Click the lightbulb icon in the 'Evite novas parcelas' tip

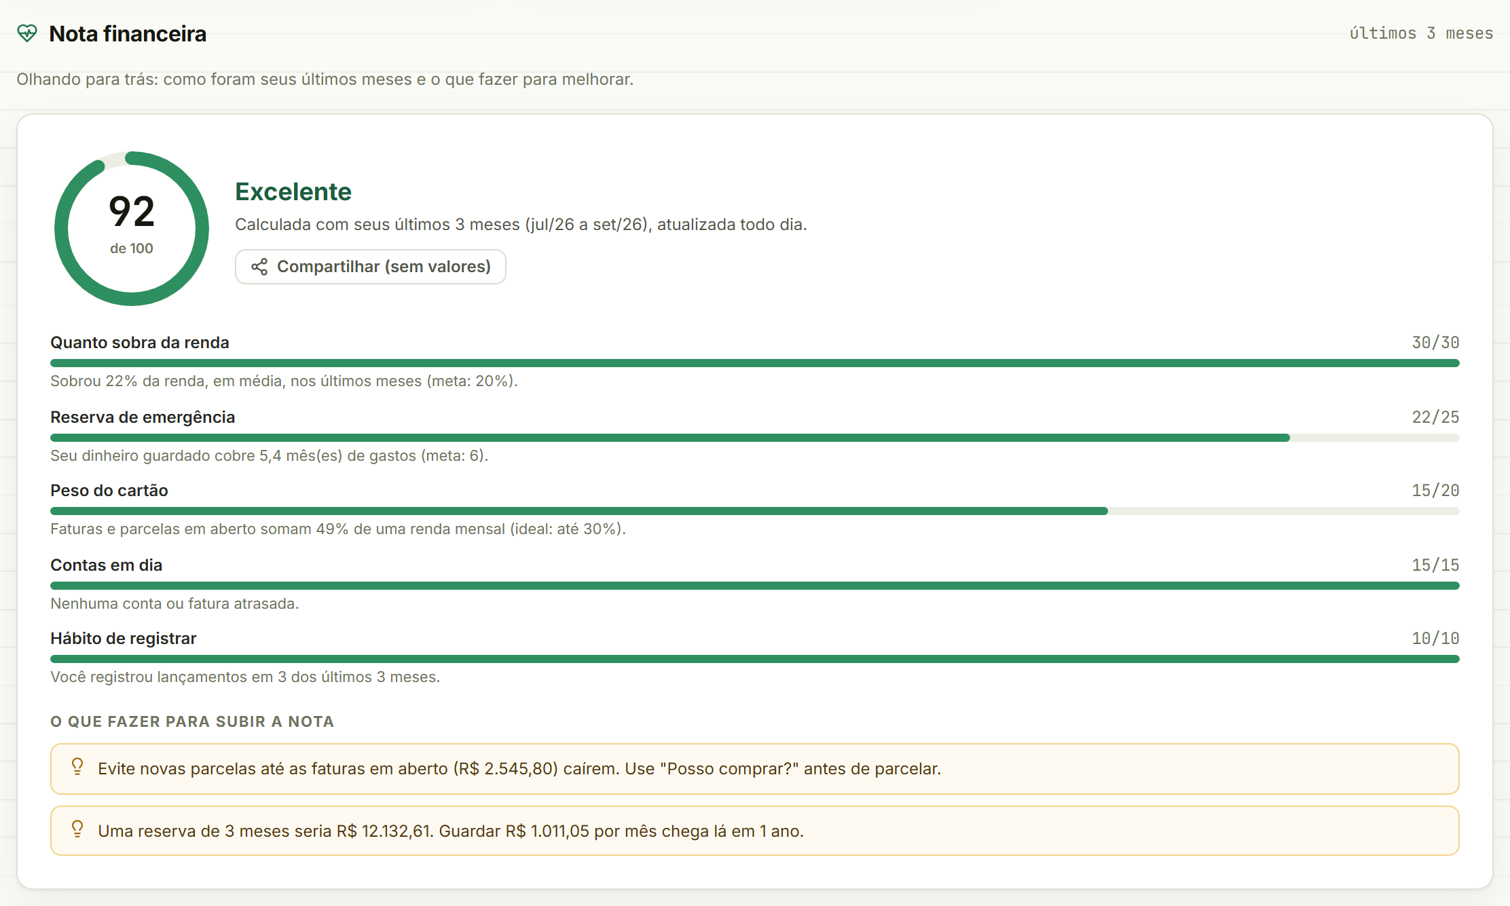tap(77, 767)
